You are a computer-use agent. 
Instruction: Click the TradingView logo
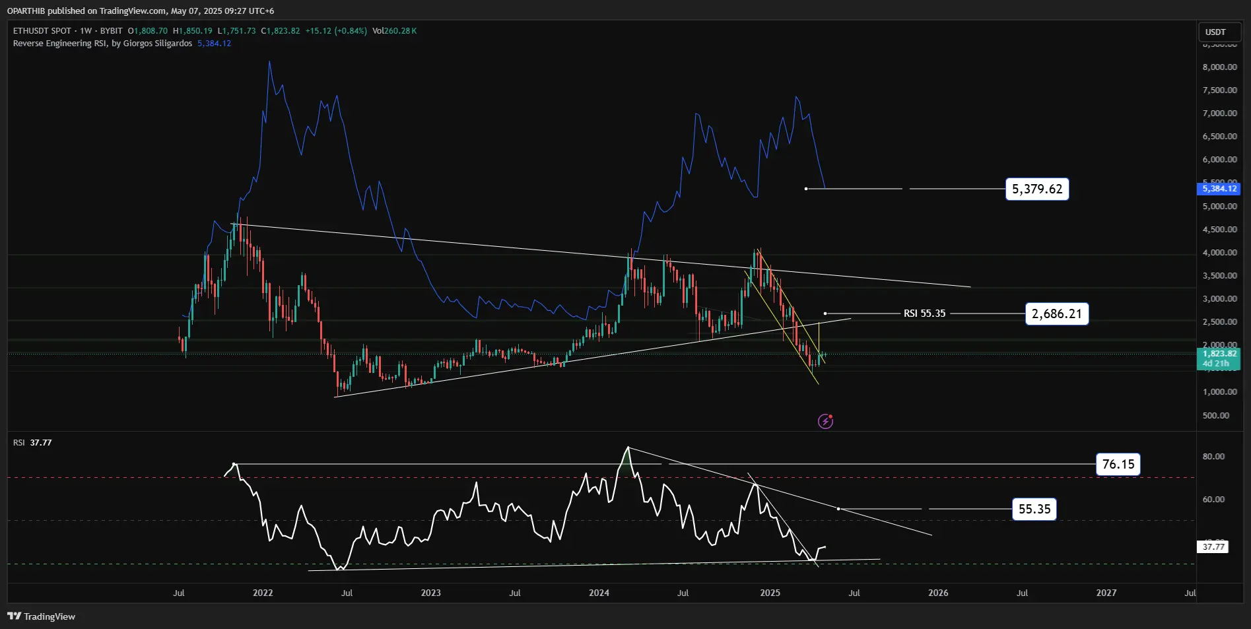click(x=41, y=616)
